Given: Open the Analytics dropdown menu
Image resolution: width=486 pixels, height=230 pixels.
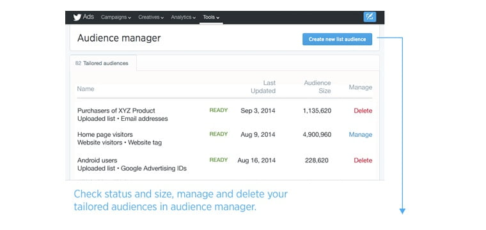Looking at the screenshot, I should point(183,17).
